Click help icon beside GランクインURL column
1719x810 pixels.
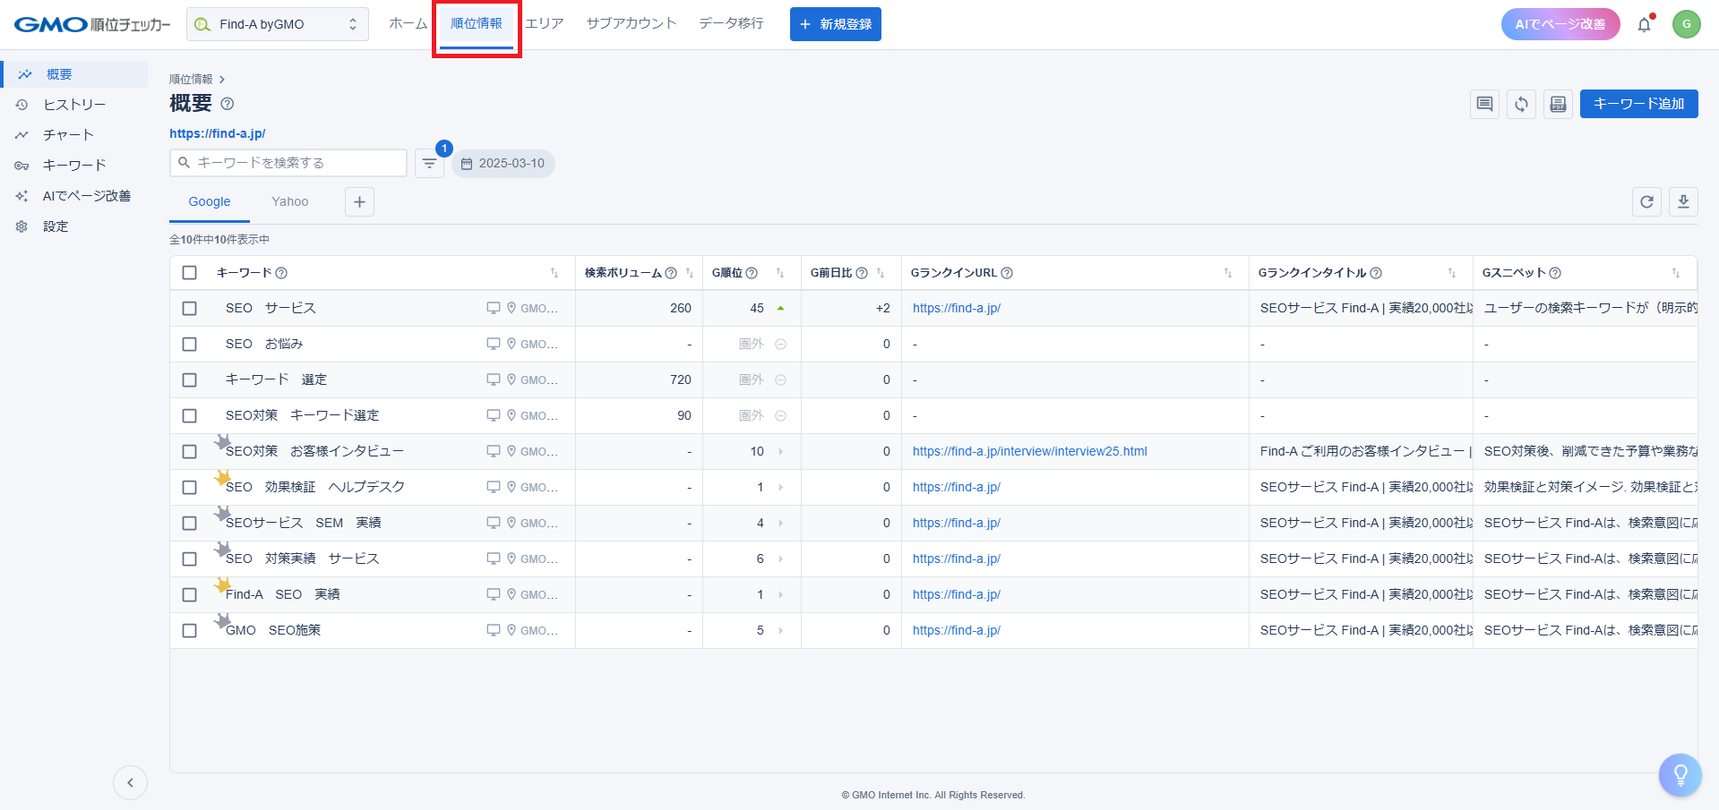coord(1007,273)
